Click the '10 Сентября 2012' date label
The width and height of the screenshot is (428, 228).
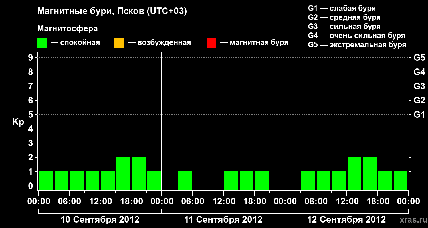[100, 219]
